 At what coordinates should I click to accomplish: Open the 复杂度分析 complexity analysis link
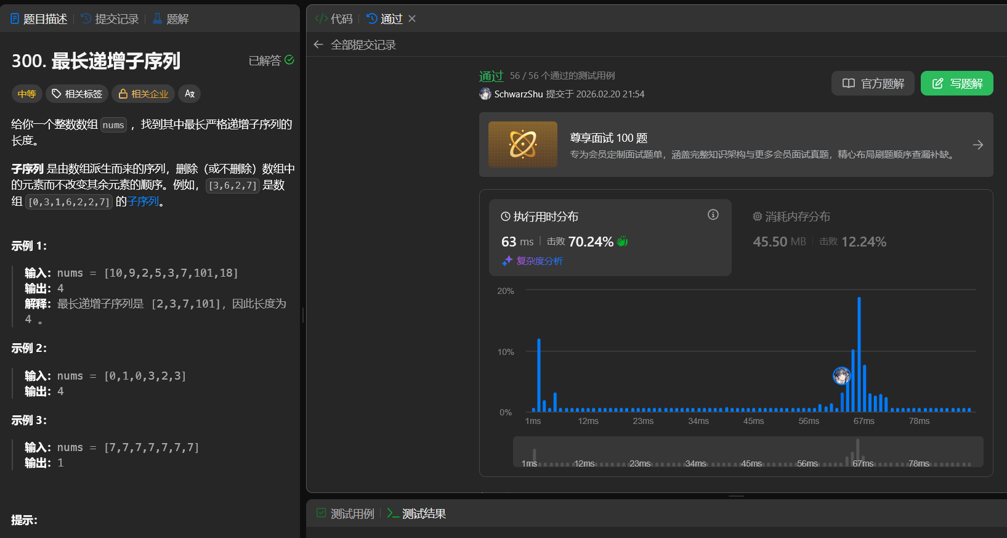pyautogui.click(x=533, y=261)
